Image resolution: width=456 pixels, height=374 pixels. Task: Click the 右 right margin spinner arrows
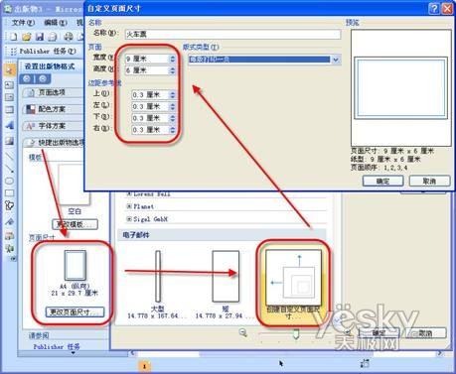point(173,130)
